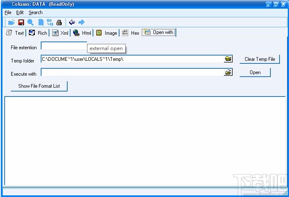Click the red floppy disk save icon
This screenshot has width=289, height=197.
click(x=21, y=22)
